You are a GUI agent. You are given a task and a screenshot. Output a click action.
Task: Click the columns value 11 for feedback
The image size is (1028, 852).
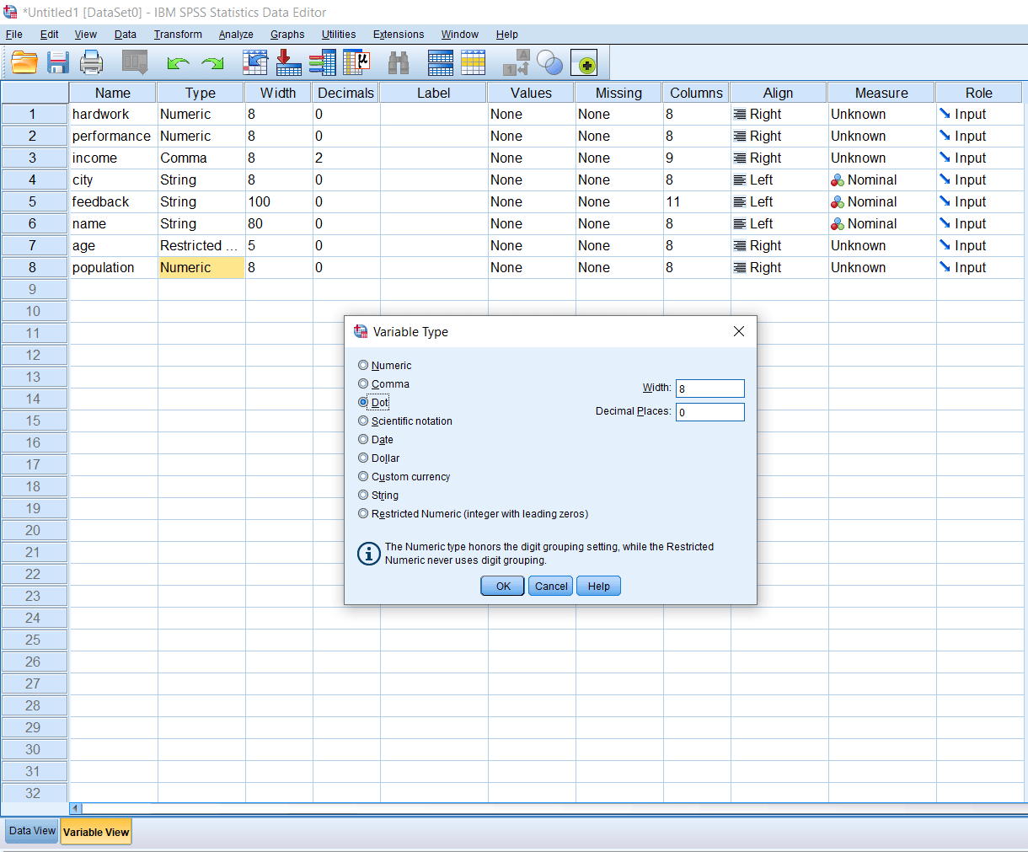tap(697, 202)
